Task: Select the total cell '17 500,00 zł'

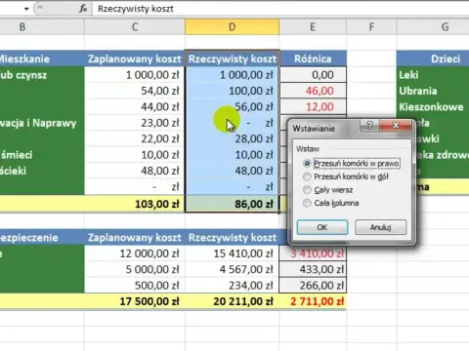Action: coord(135,301)
